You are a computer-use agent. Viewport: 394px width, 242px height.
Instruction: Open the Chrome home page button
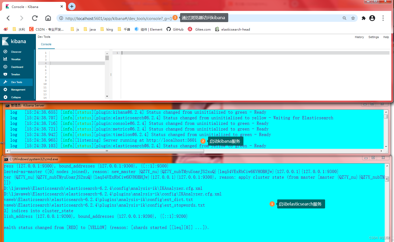pos(48,18)
